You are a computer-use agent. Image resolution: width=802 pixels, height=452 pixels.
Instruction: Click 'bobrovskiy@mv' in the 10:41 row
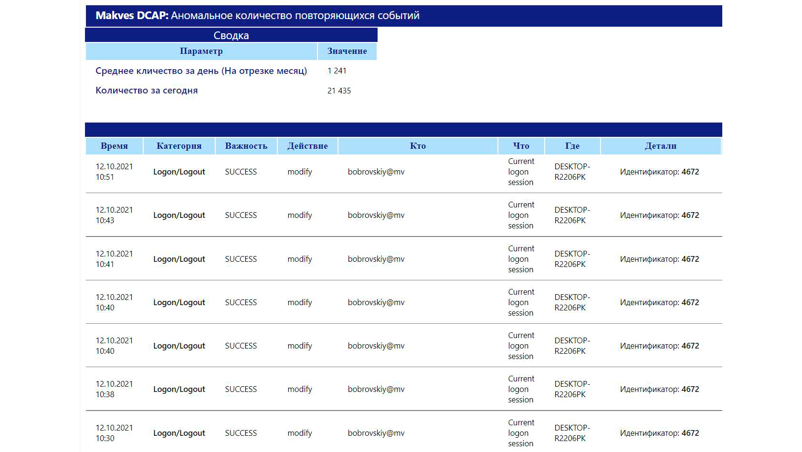376,259
